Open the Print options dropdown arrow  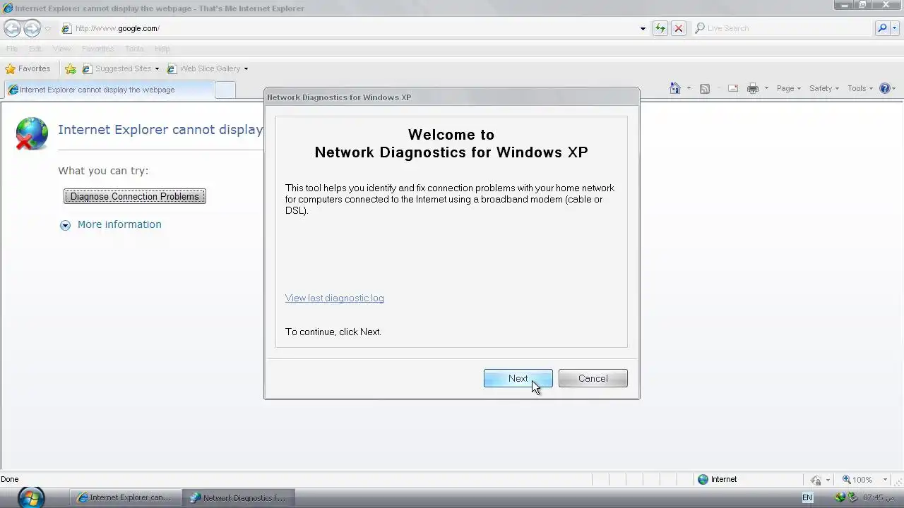tap(766, 89)
